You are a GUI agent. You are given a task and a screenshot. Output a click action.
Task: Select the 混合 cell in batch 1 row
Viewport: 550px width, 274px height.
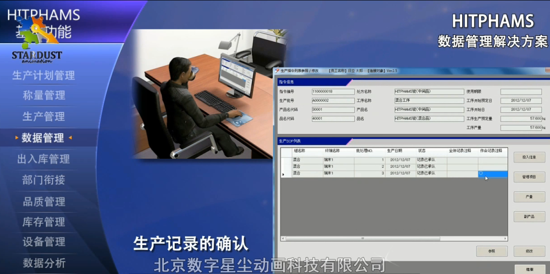307,160
